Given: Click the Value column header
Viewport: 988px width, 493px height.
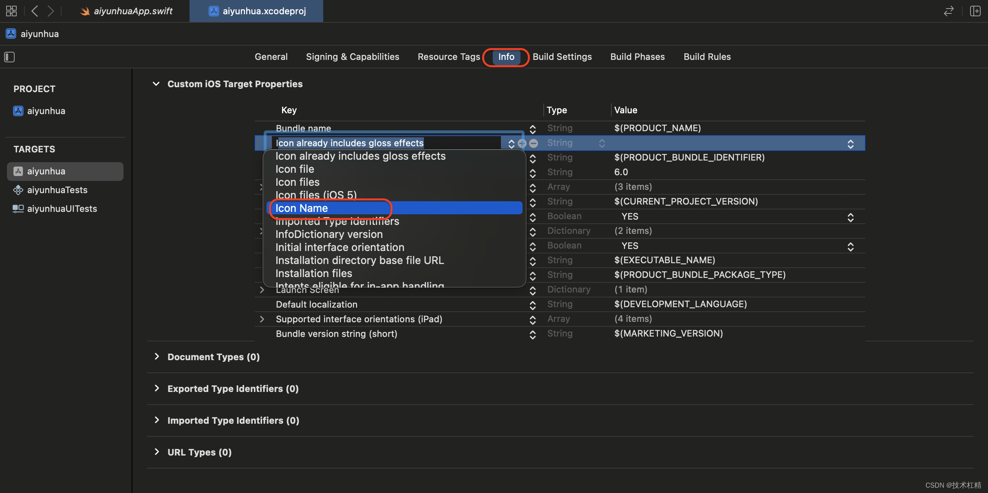Looking at the screenshot, I should (x=626, y=110).
